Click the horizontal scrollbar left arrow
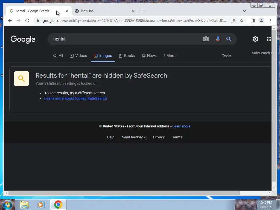 pyautogui.click(x=6, y=193)
